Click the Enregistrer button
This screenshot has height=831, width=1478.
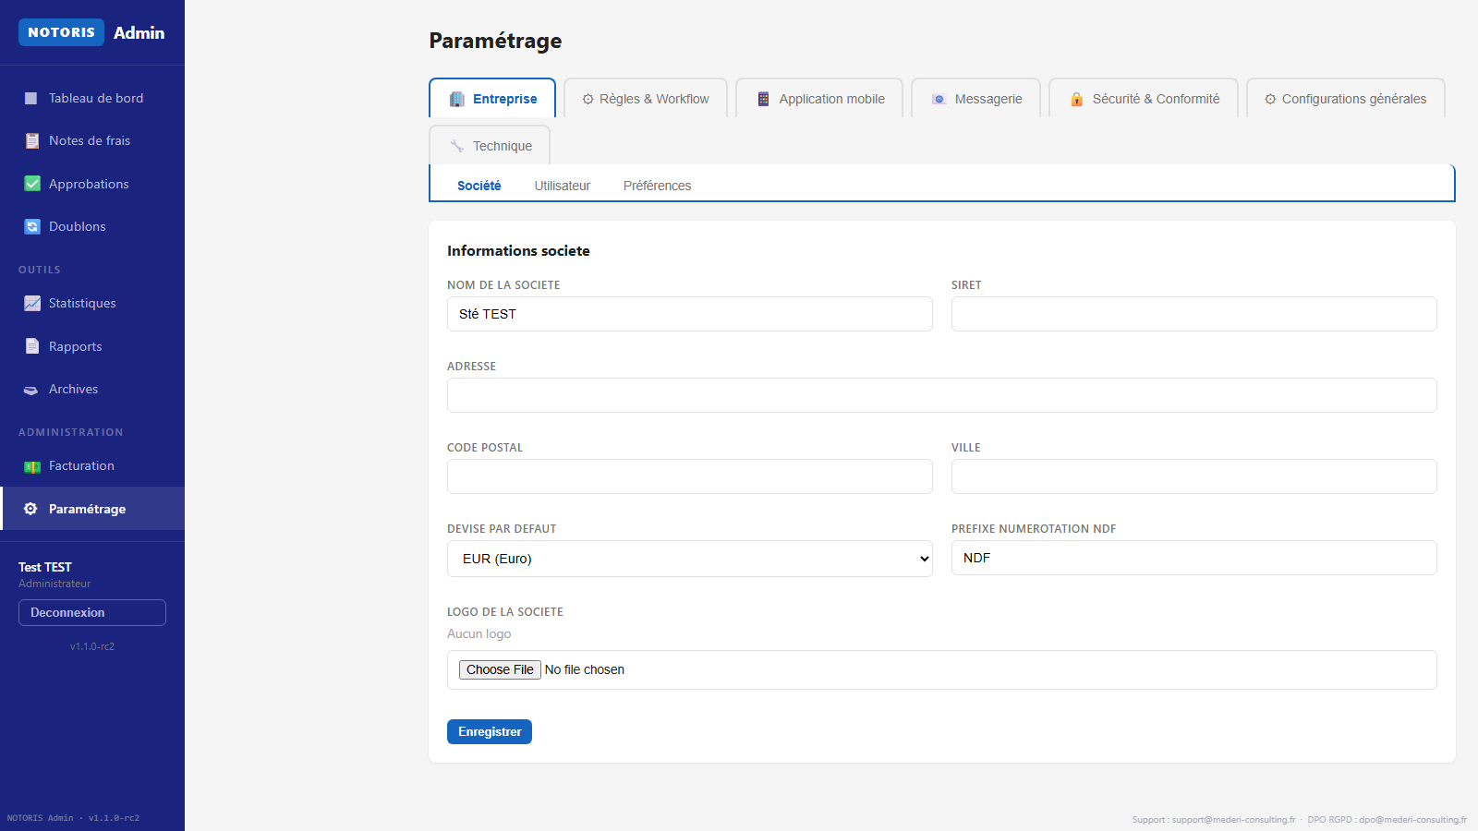[490, 731]
